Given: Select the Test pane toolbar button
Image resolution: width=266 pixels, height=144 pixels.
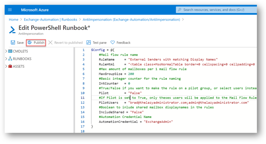Looking at the screenshot, I should click(x=96, y=43).
